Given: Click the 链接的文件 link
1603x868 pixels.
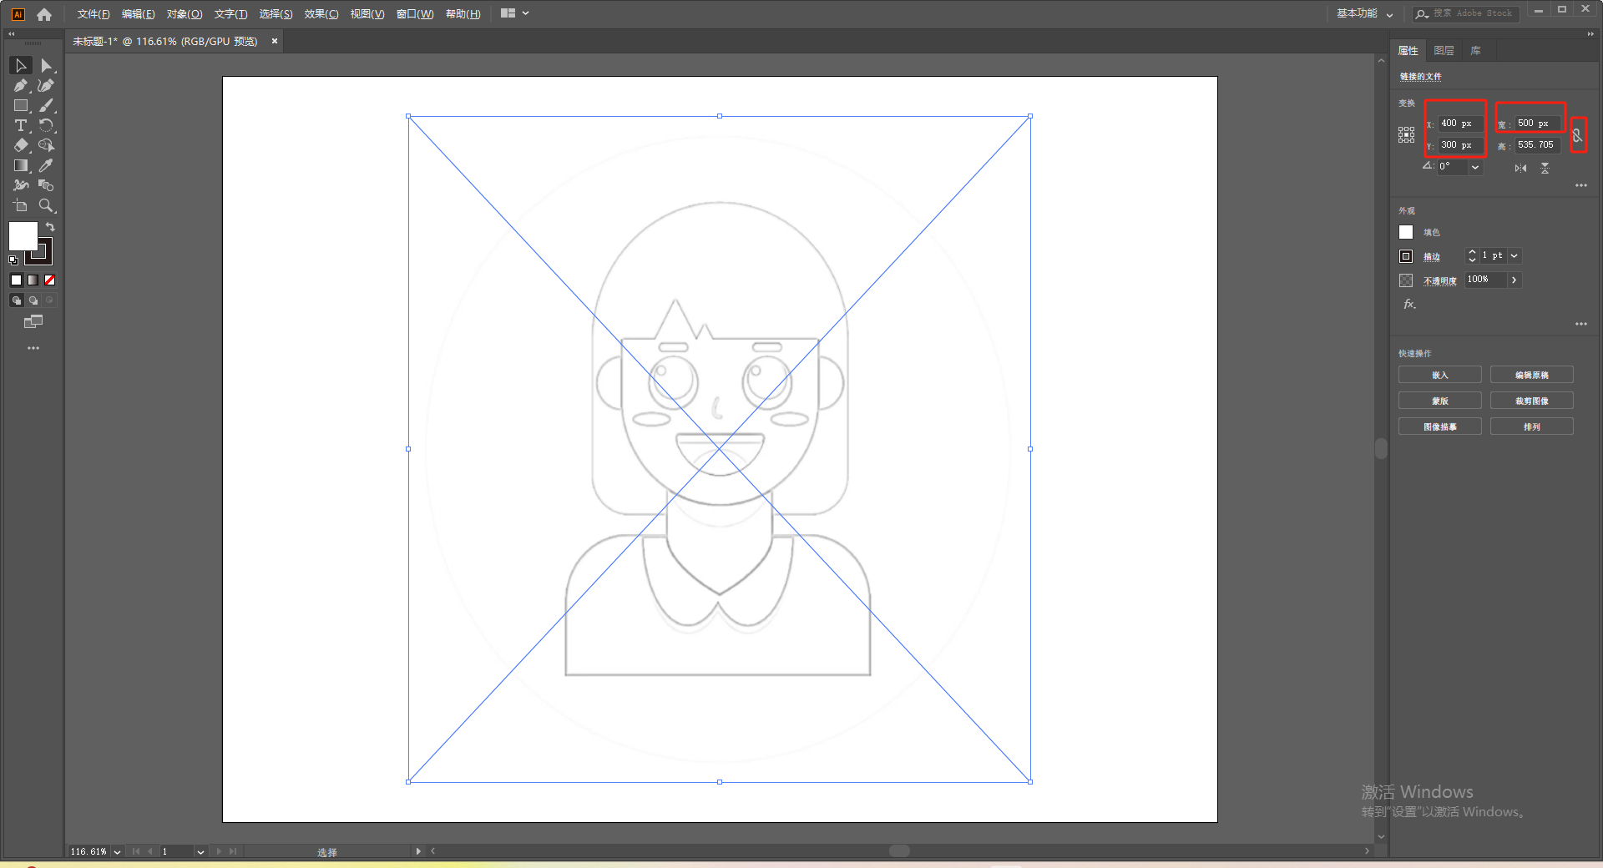Looking at the screenshot, I should coord(1420,77).
